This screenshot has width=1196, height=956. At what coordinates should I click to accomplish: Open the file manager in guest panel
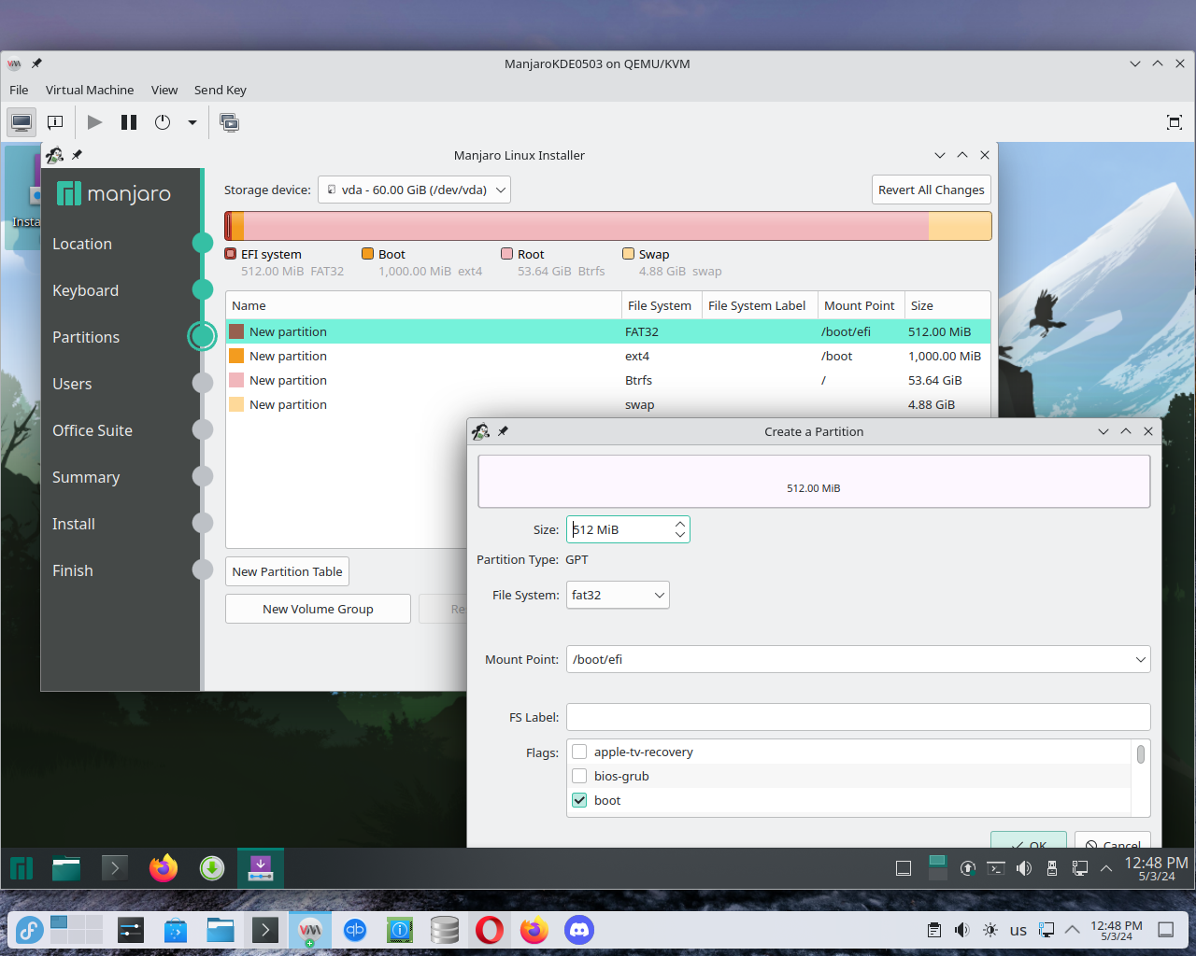[66, 868]
